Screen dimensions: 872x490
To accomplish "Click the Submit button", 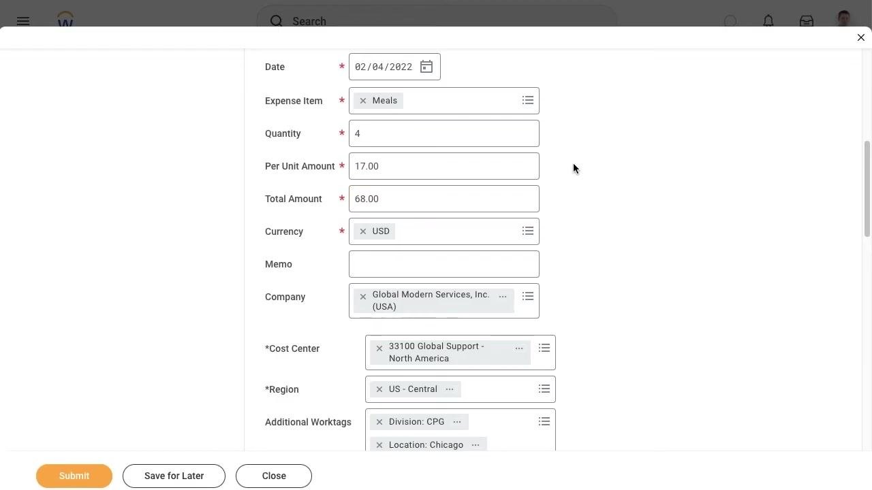I will 74,476.
